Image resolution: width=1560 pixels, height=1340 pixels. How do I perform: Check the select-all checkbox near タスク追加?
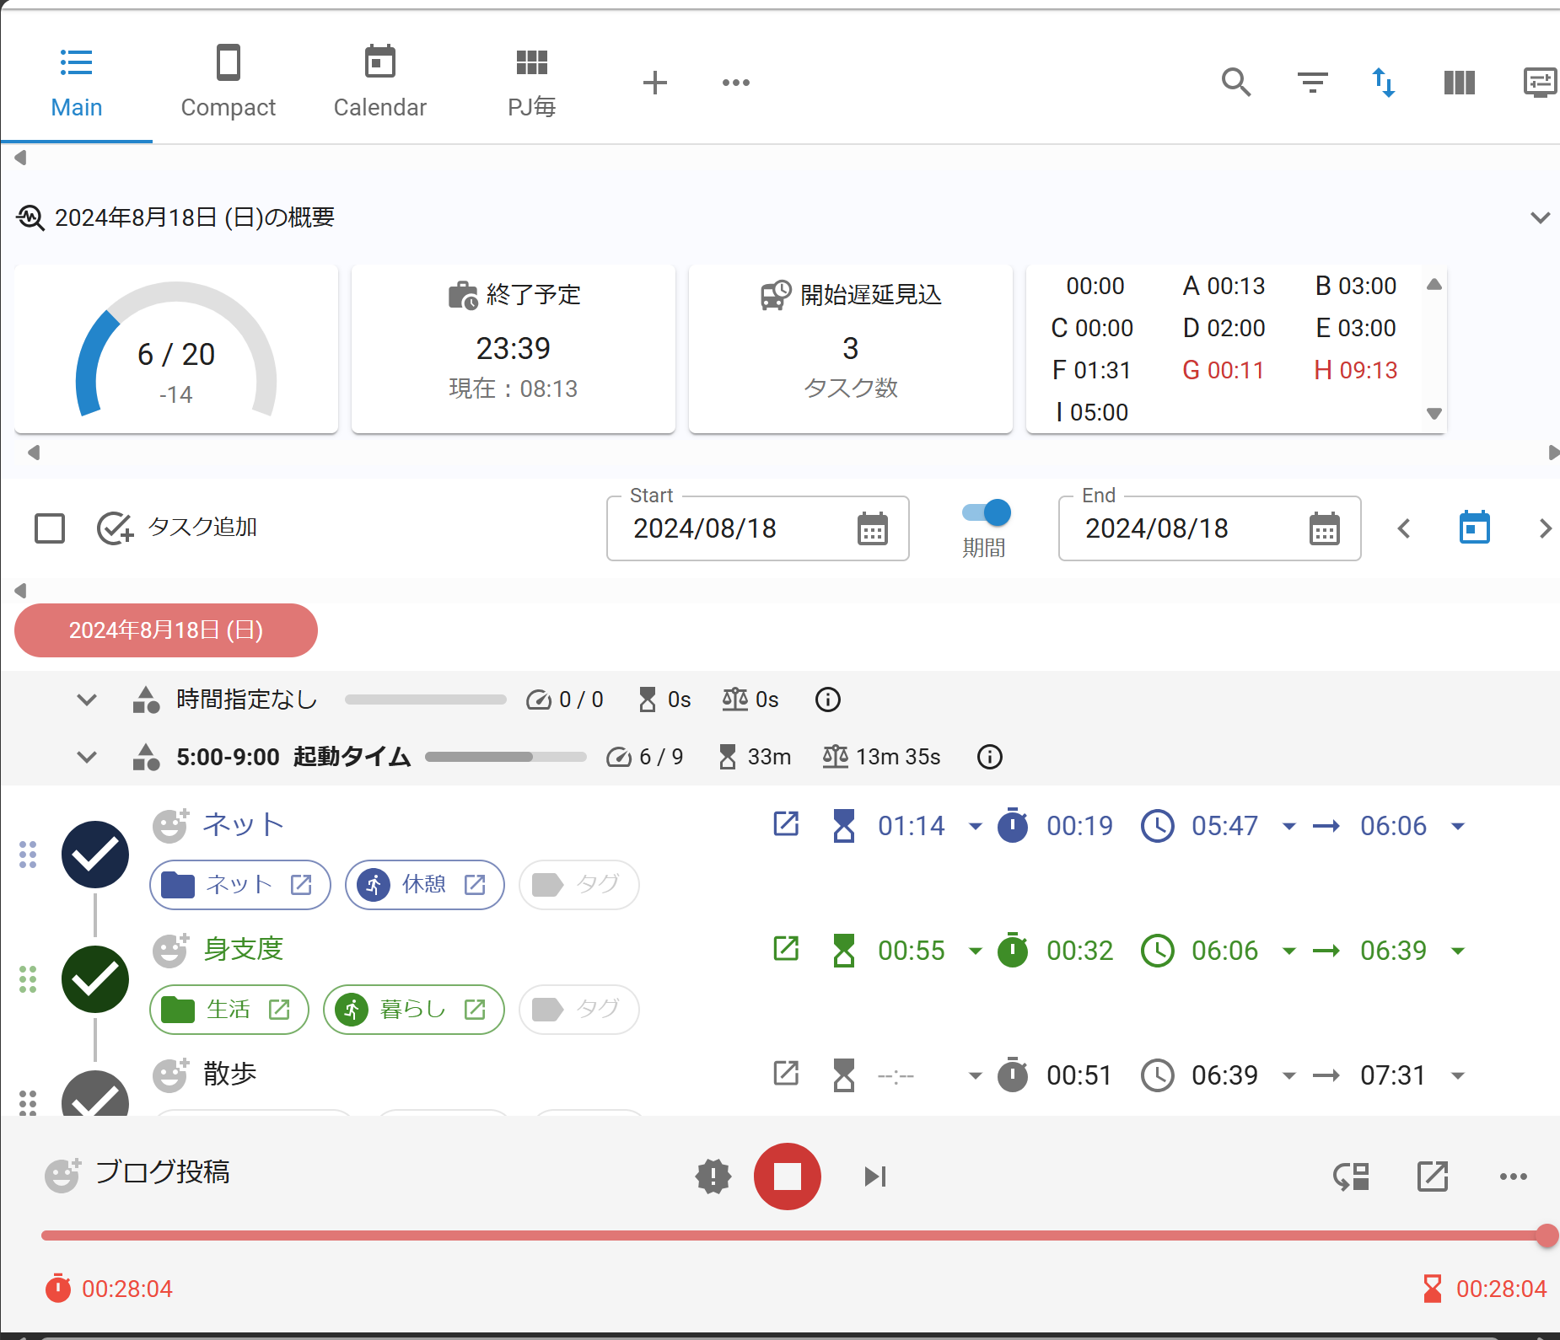coord(50,528)
